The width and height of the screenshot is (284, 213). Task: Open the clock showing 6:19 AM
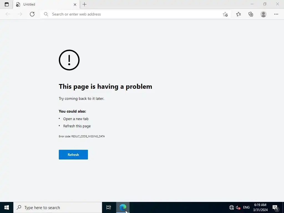pos(260,207)
